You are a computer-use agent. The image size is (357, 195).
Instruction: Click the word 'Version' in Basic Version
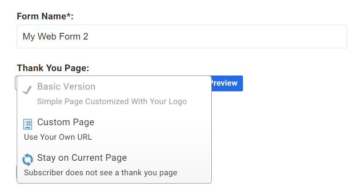point(79,87)
